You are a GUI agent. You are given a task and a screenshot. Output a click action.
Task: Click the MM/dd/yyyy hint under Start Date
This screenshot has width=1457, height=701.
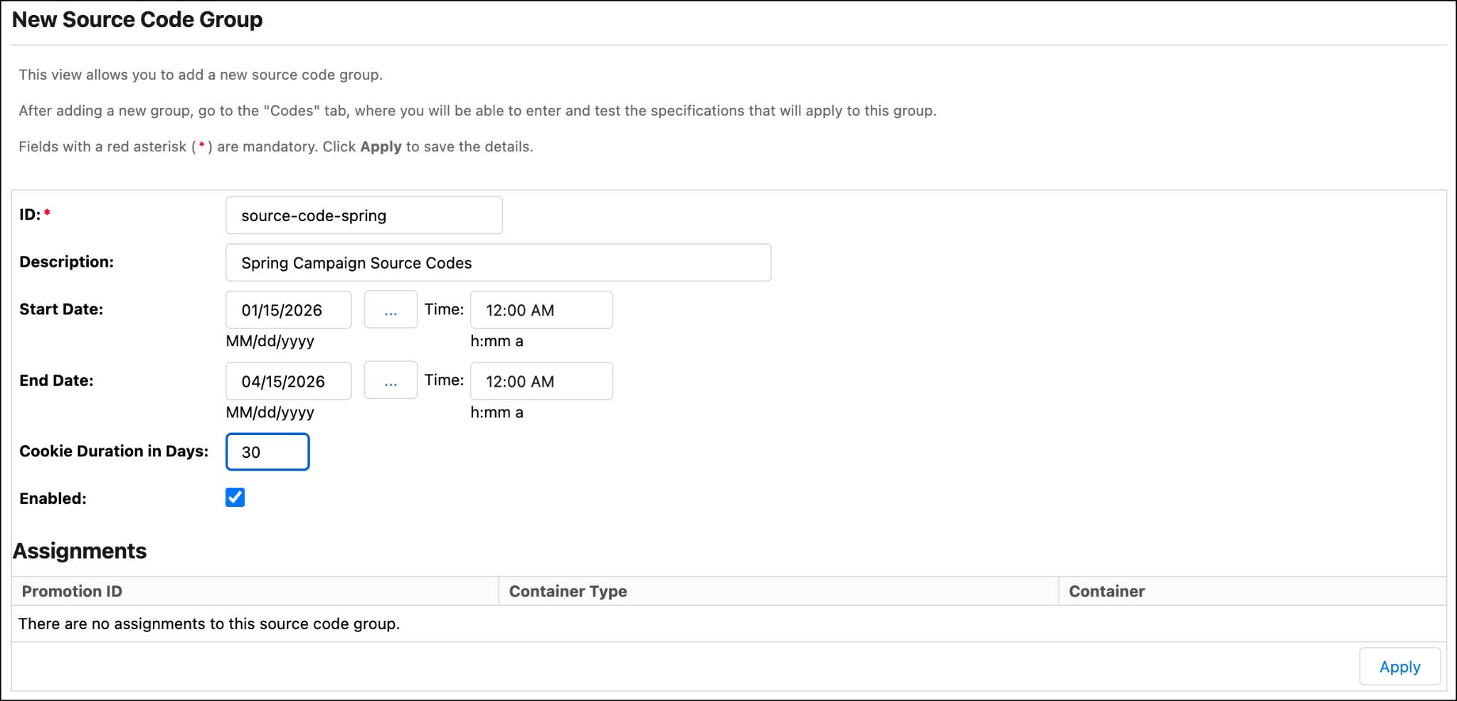(270, 341)
